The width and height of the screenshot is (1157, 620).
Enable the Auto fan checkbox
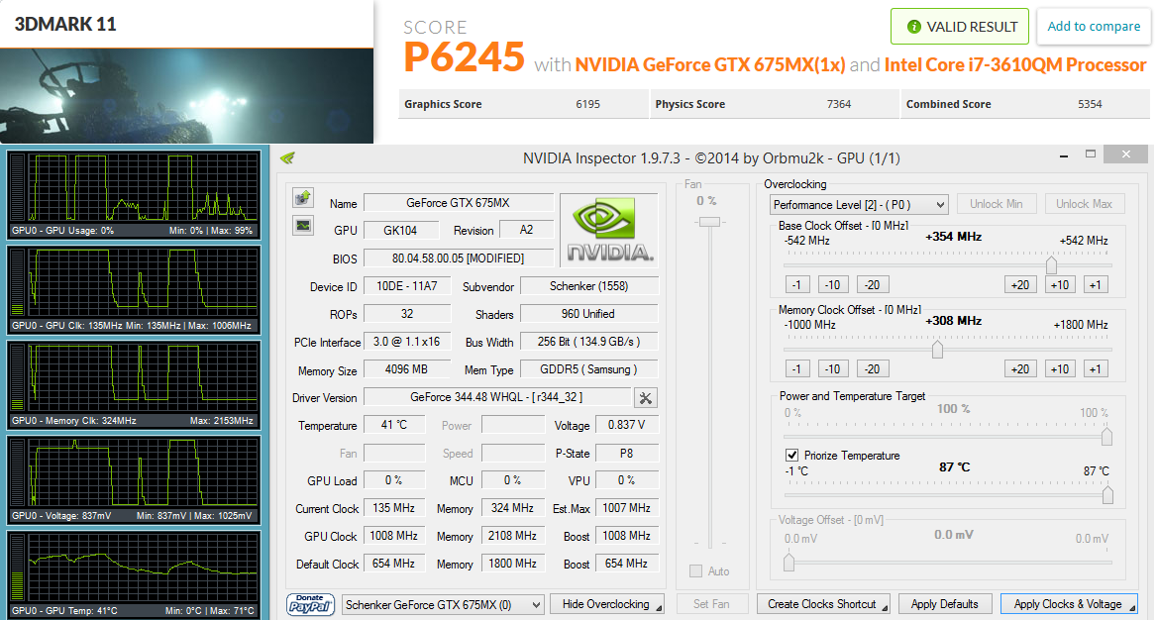click(x=695, y=570)
